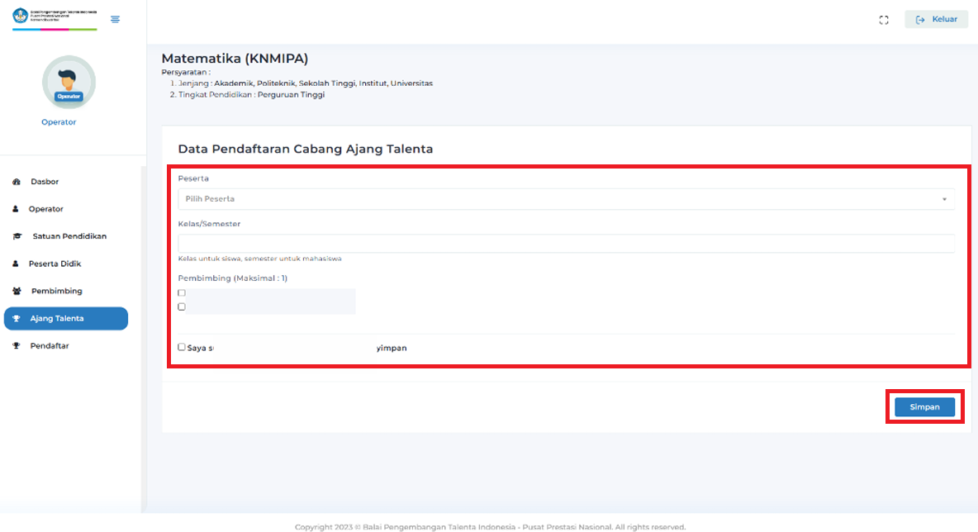Click the Operator avatar image
This screenshot has height=532, width=978.
click(x=69, y=83)
